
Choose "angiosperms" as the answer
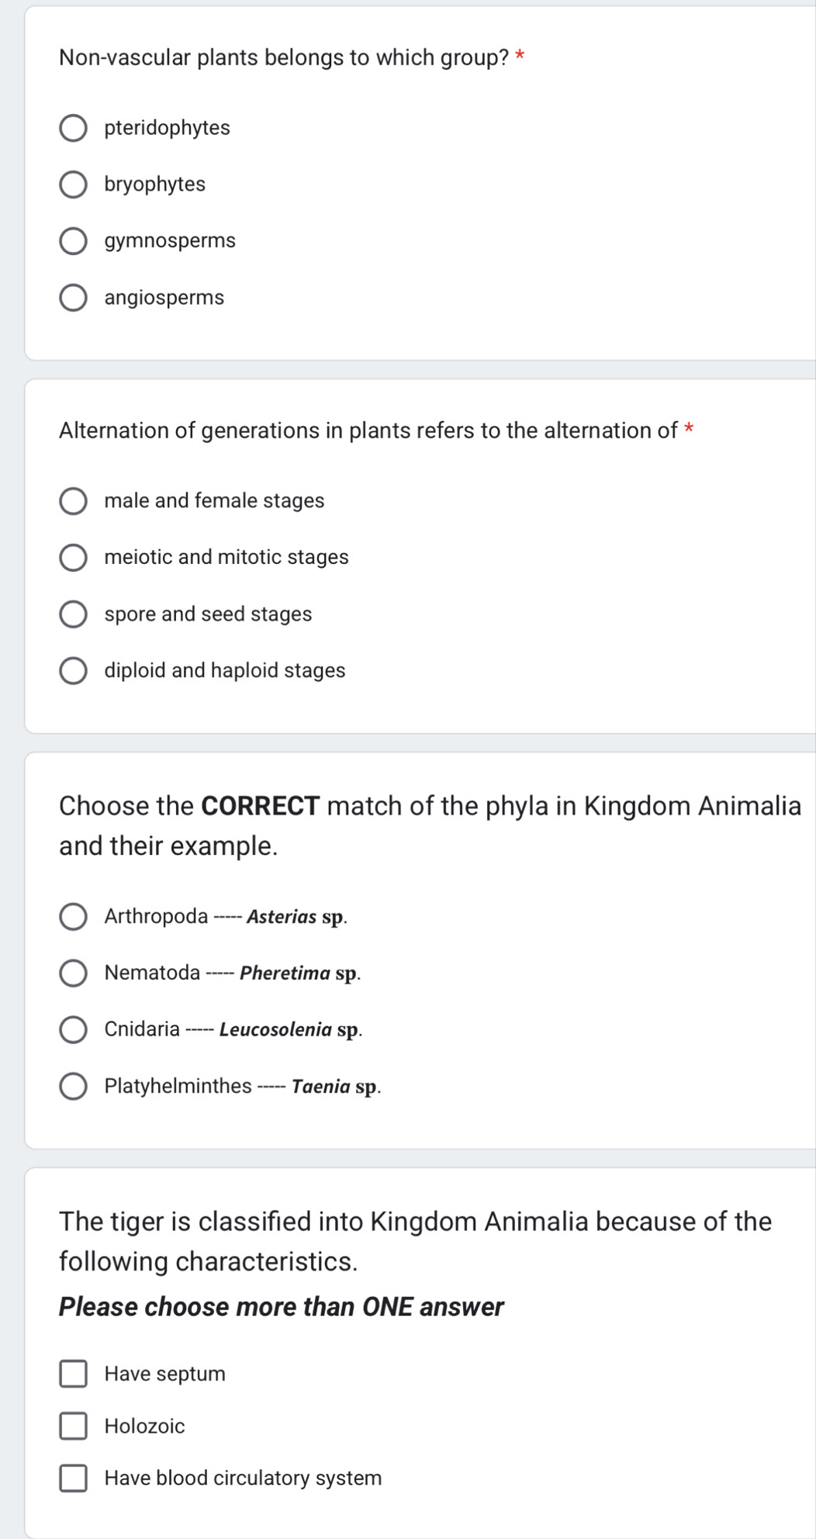pyautogui.click(x=74, y=298)
